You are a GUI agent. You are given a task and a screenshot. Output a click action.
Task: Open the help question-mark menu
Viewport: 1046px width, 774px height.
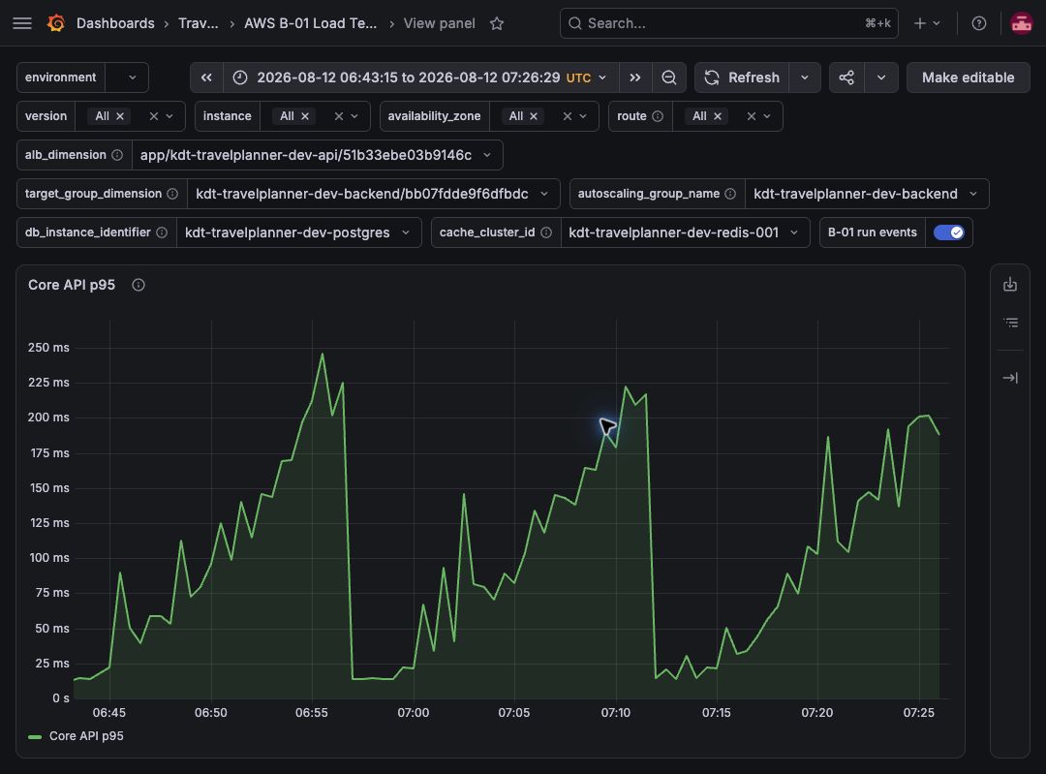pos(978,23)
